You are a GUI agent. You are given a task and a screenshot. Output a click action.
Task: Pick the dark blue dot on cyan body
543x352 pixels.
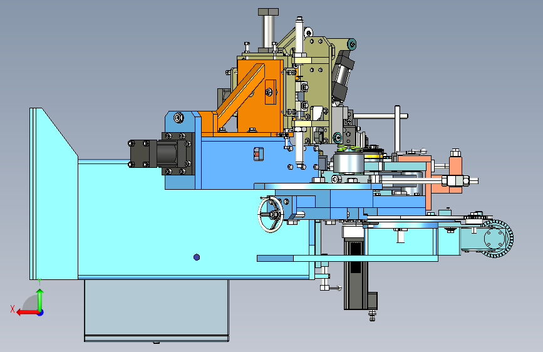coord(197,257)
